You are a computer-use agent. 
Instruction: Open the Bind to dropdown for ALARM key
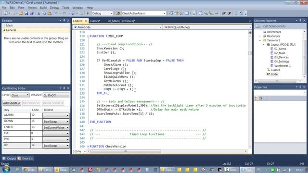[67, 115]
